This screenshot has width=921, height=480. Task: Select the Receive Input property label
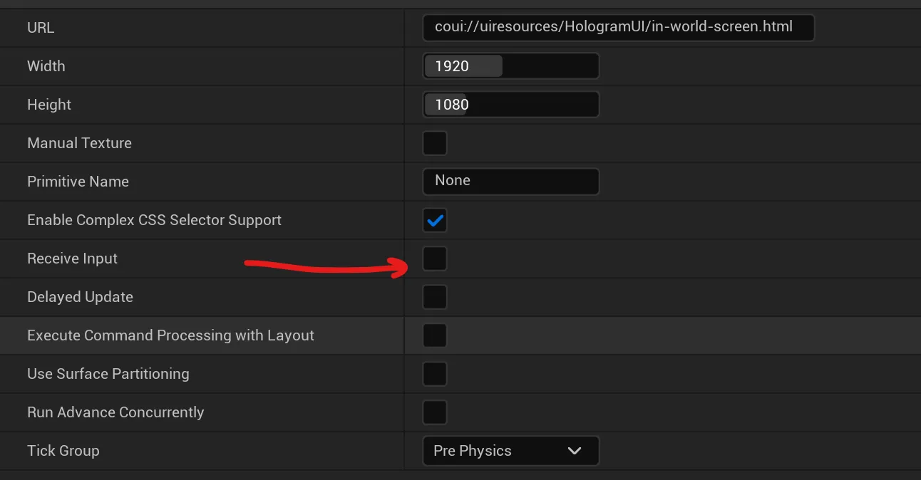coord(72,259)
